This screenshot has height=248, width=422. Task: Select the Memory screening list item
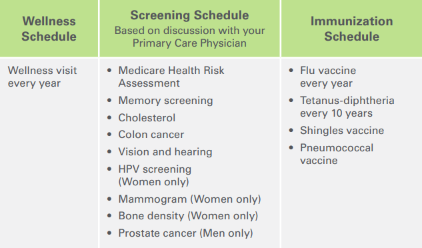pyautogui.click(x=165, y=101)
